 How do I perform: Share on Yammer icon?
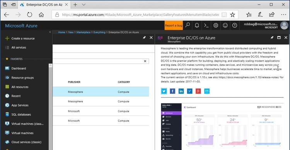[189, 91]
